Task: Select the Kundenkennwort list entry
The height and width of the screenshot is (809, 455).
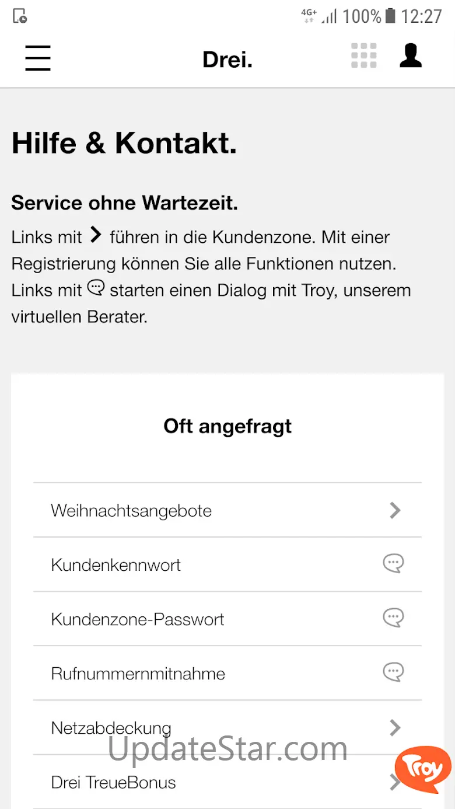Action: 116,565
